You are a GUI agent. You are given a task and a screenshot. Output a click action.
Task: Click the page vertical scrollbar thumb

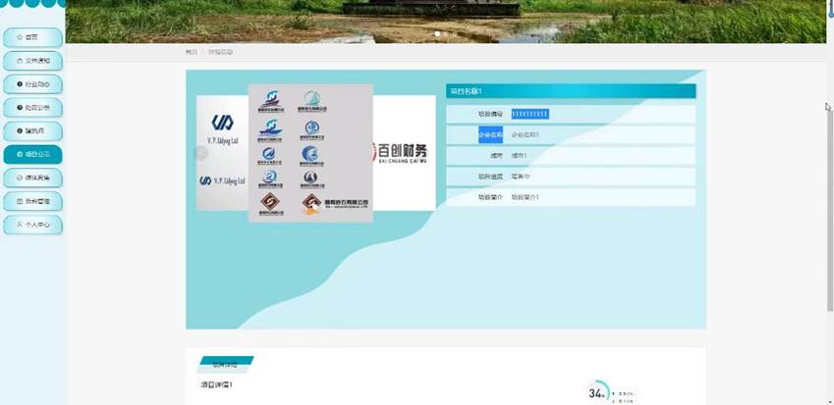830,211
